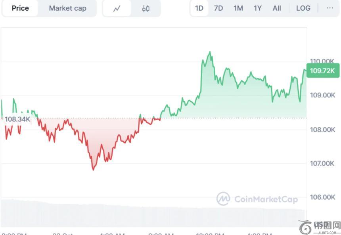The height and width of the screenshot is (235, 341).
Task: Toggle LOG scale on chart
Action: [303, 8]
